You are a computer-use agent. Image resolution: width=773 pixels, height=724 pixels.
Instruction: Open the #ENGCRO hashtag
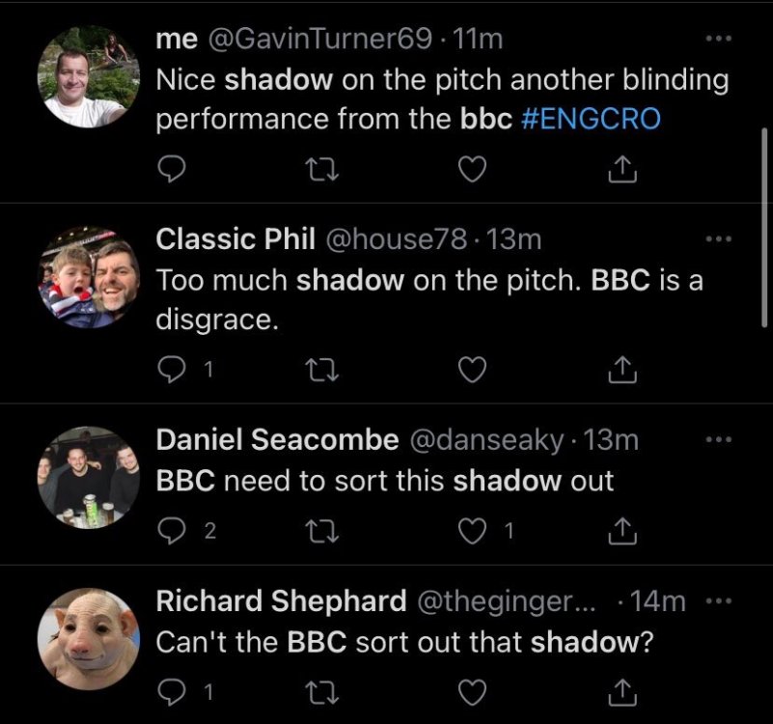tap(595, 119)
